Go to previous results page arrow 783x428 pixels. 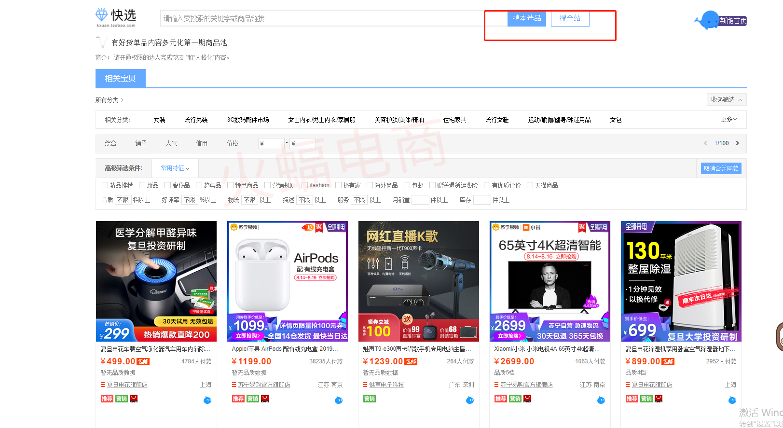(x=705, y=143)
